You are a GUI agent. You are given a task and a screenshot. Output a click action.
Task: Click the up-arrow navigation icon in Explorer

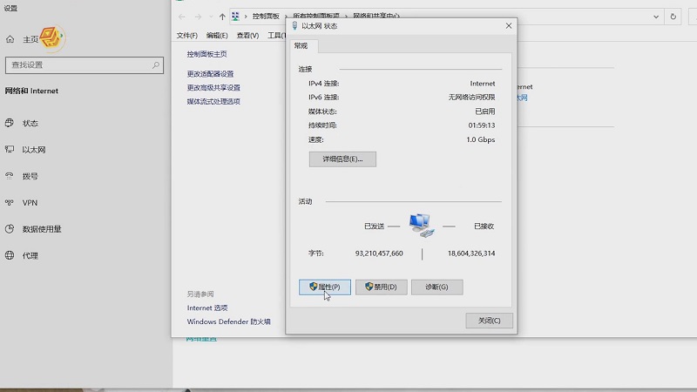pos(223,17)
